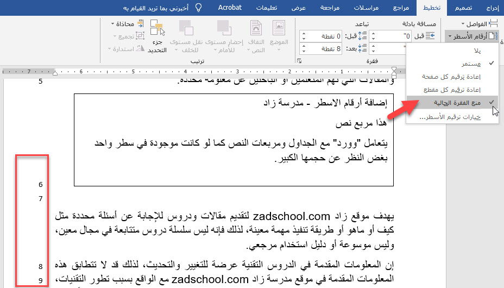Click line number 6 in margin
Viewport: 504px width, 288px height.
41,185
